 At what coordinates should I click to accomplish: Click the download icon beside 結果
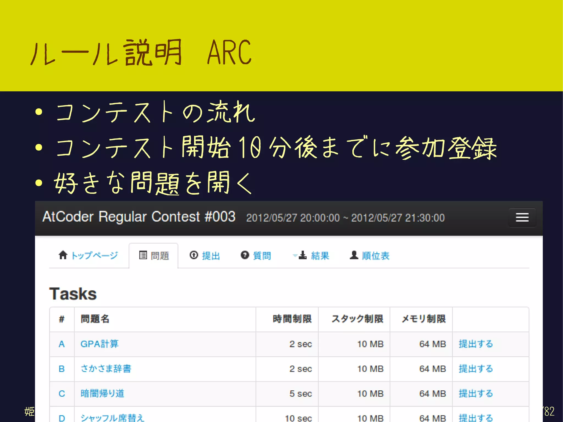[303, 255]
